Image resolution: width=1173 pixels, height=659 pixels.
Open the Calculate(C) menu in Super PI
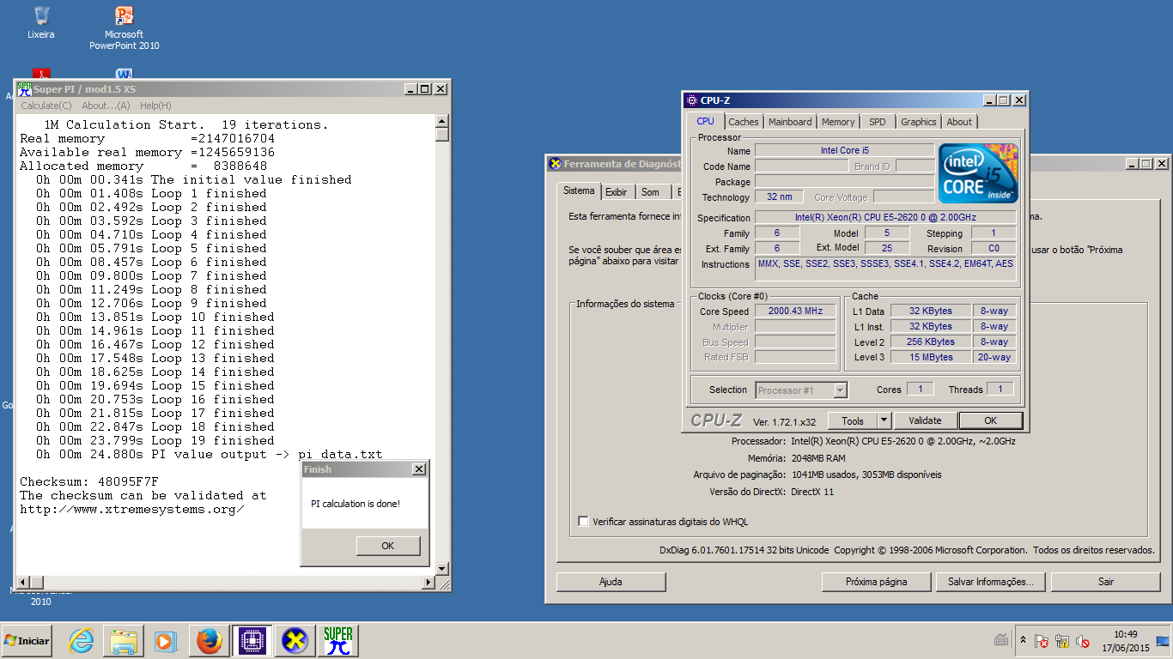(46, 106)
